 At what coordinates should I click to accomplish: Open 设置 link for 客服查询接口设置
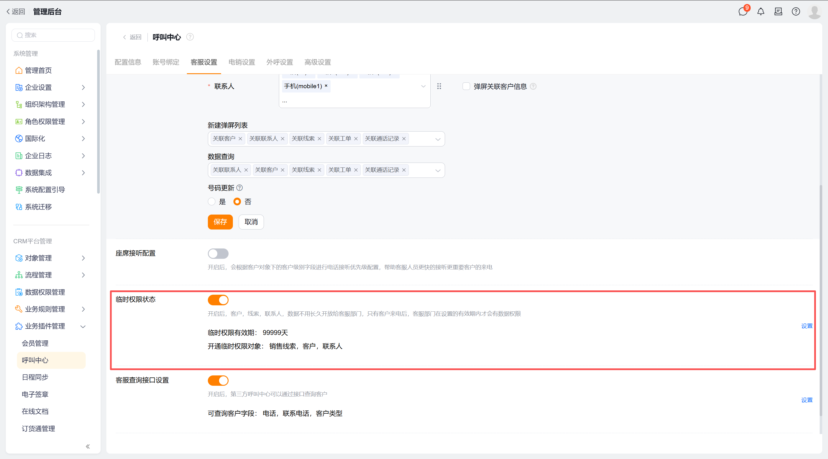point(807,400)
